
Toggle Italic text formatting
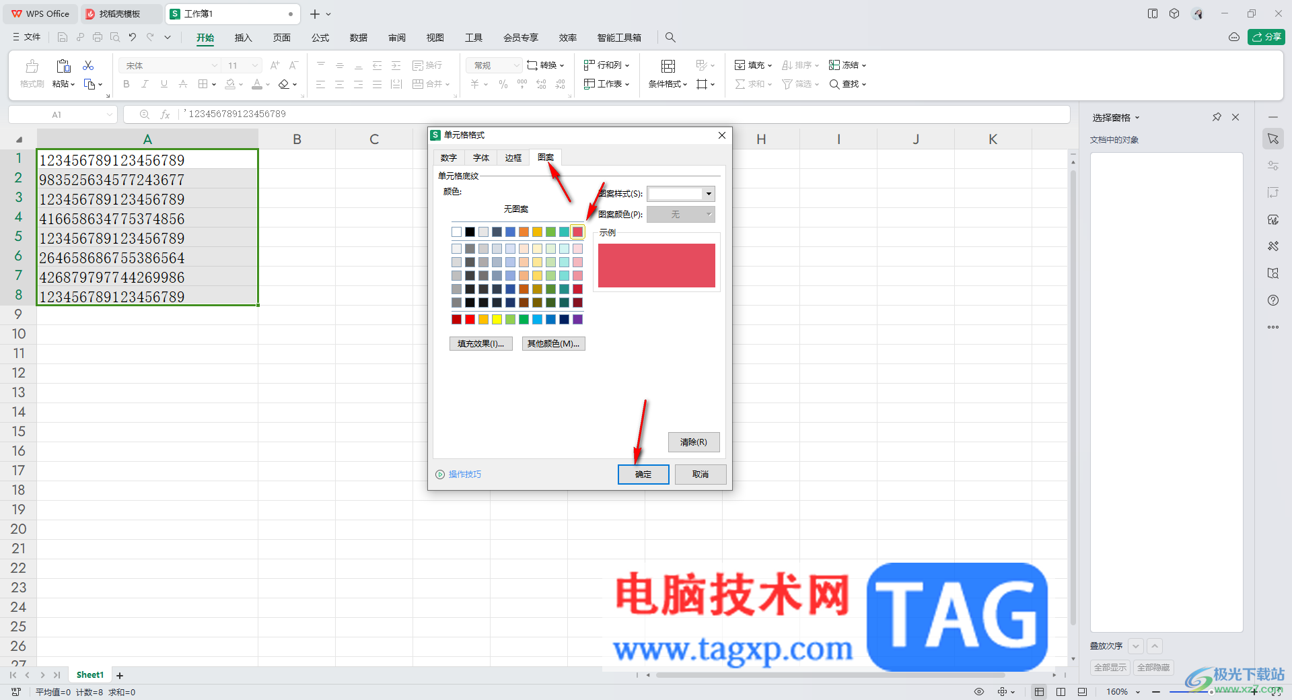tap(145, 84)
